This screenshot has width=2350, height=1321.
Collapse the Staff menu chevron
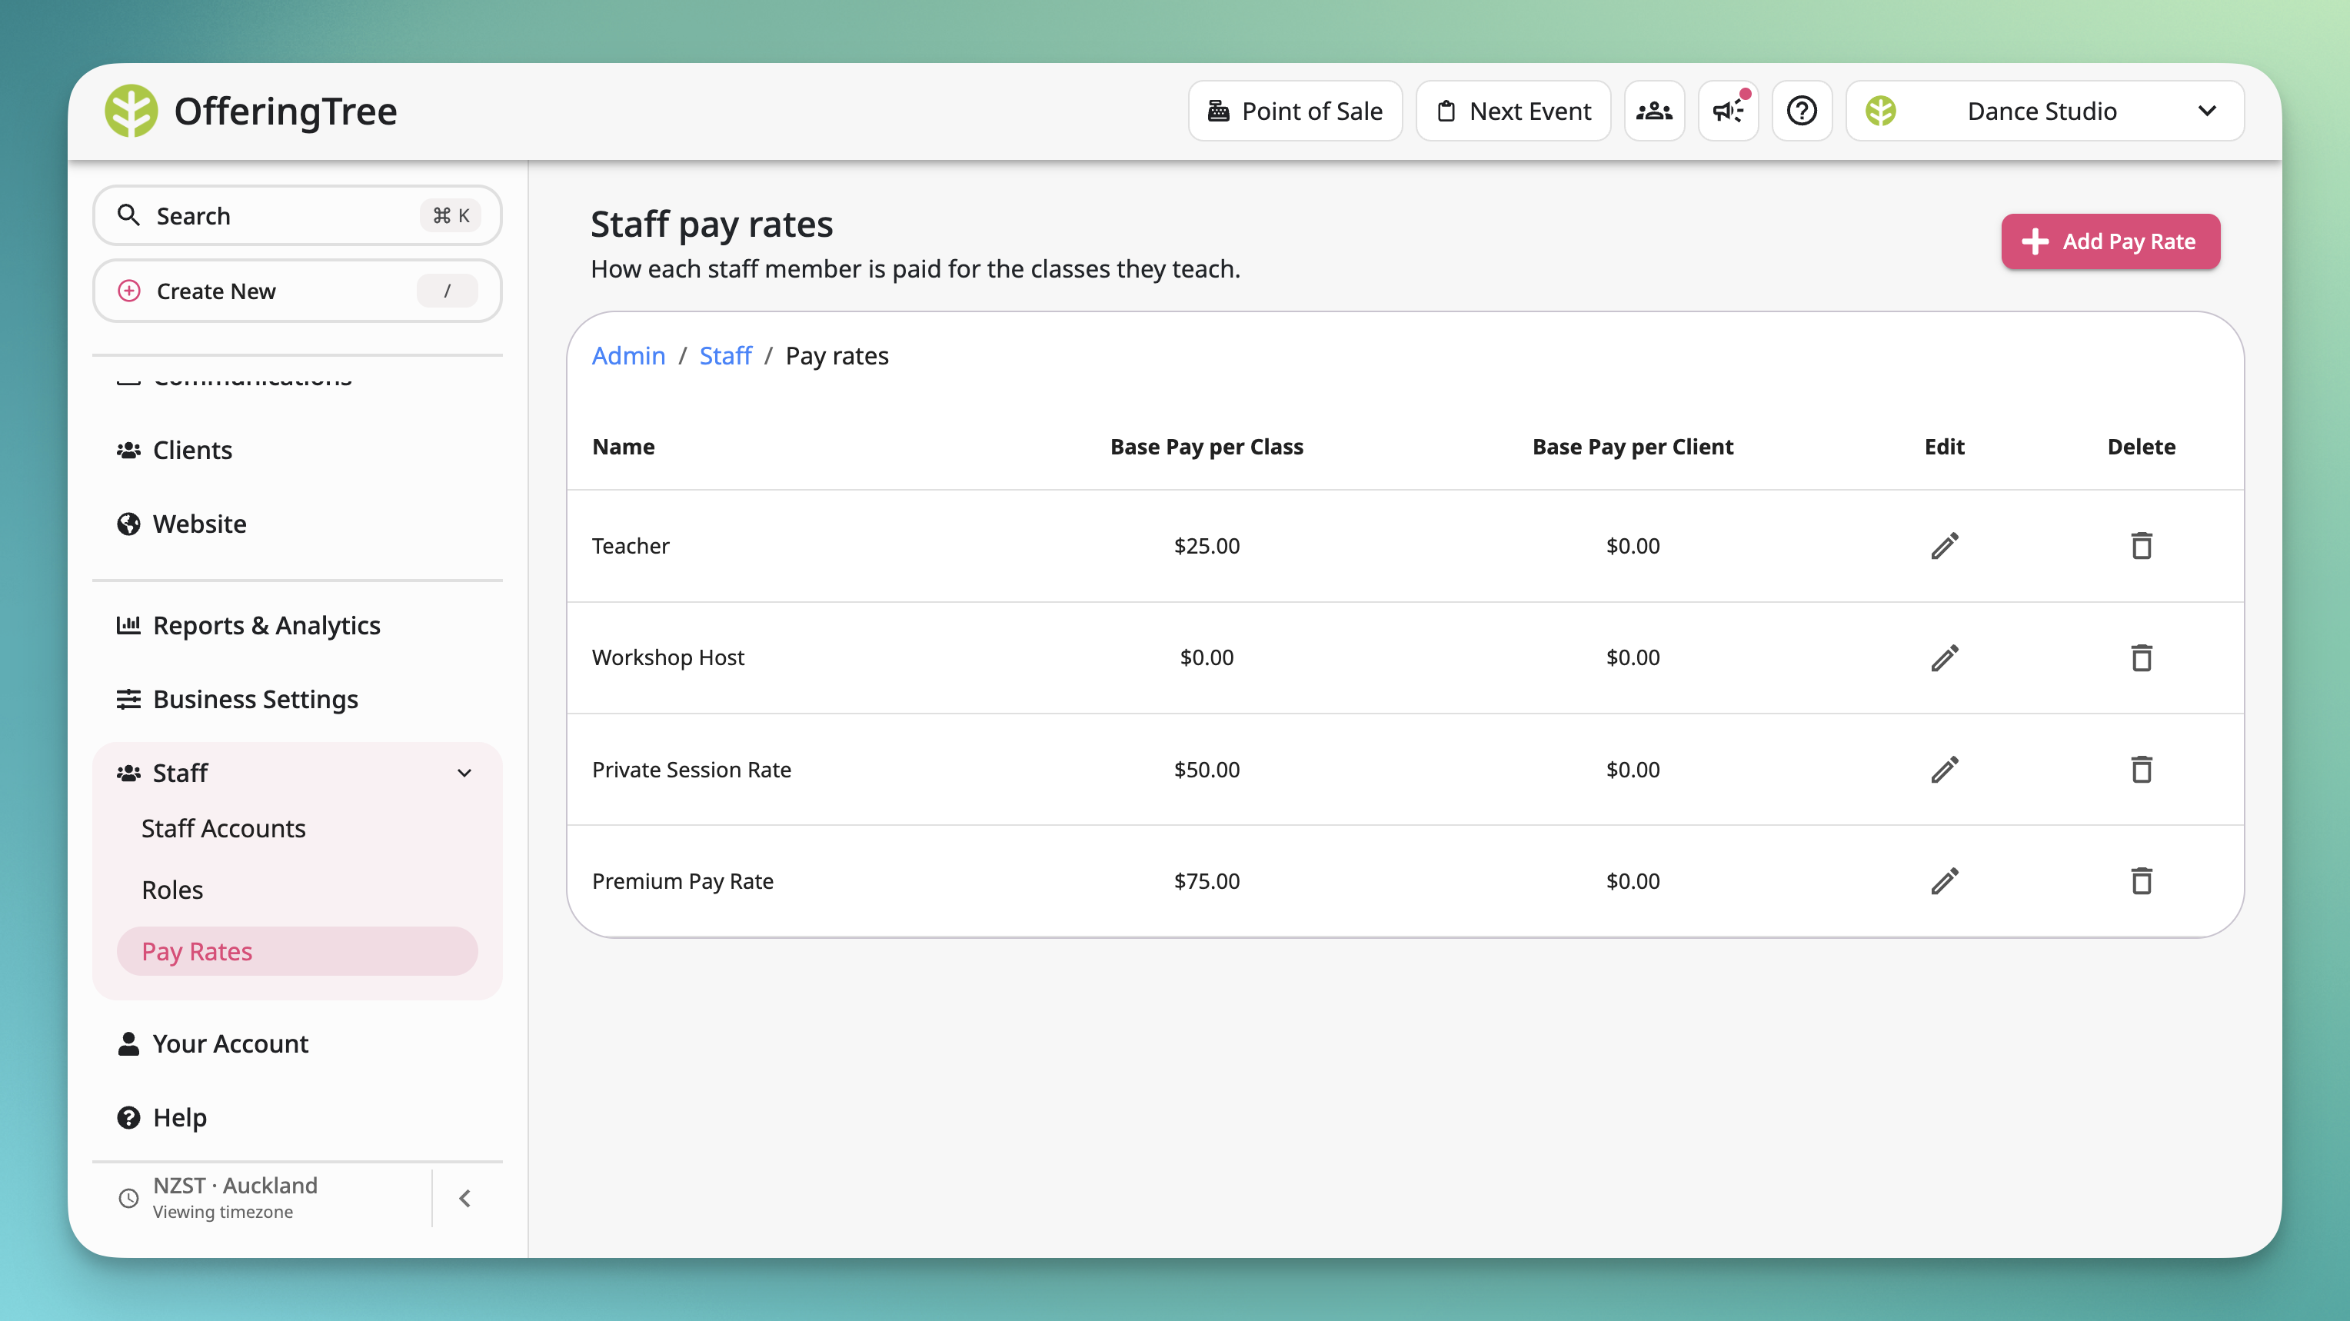pos(464,774)
